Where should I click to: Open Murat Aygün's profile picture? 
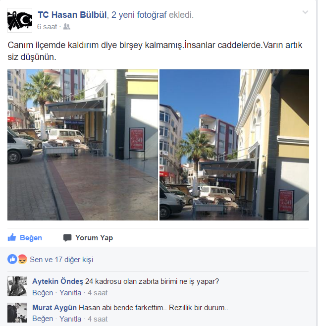point(17,313)
